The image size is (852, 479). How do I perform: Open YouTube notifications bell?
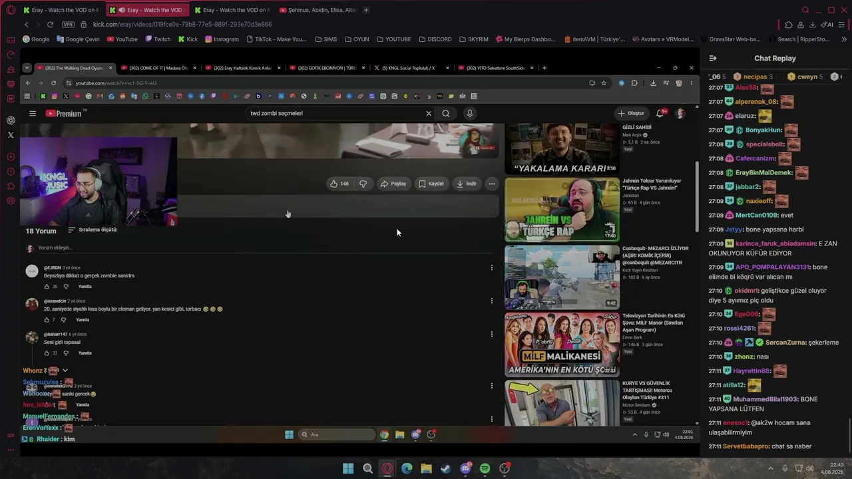coord(660,113)
